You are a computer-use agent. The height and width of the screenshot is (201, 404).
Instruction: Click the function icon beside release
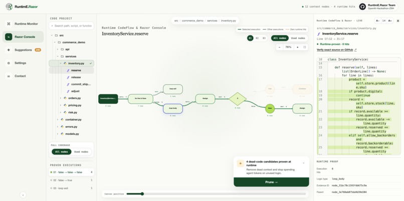(68, 77)
